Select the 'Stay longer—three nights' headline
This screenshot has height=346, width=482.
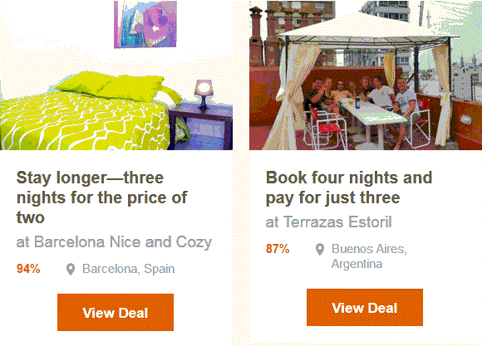pos(101,197)
